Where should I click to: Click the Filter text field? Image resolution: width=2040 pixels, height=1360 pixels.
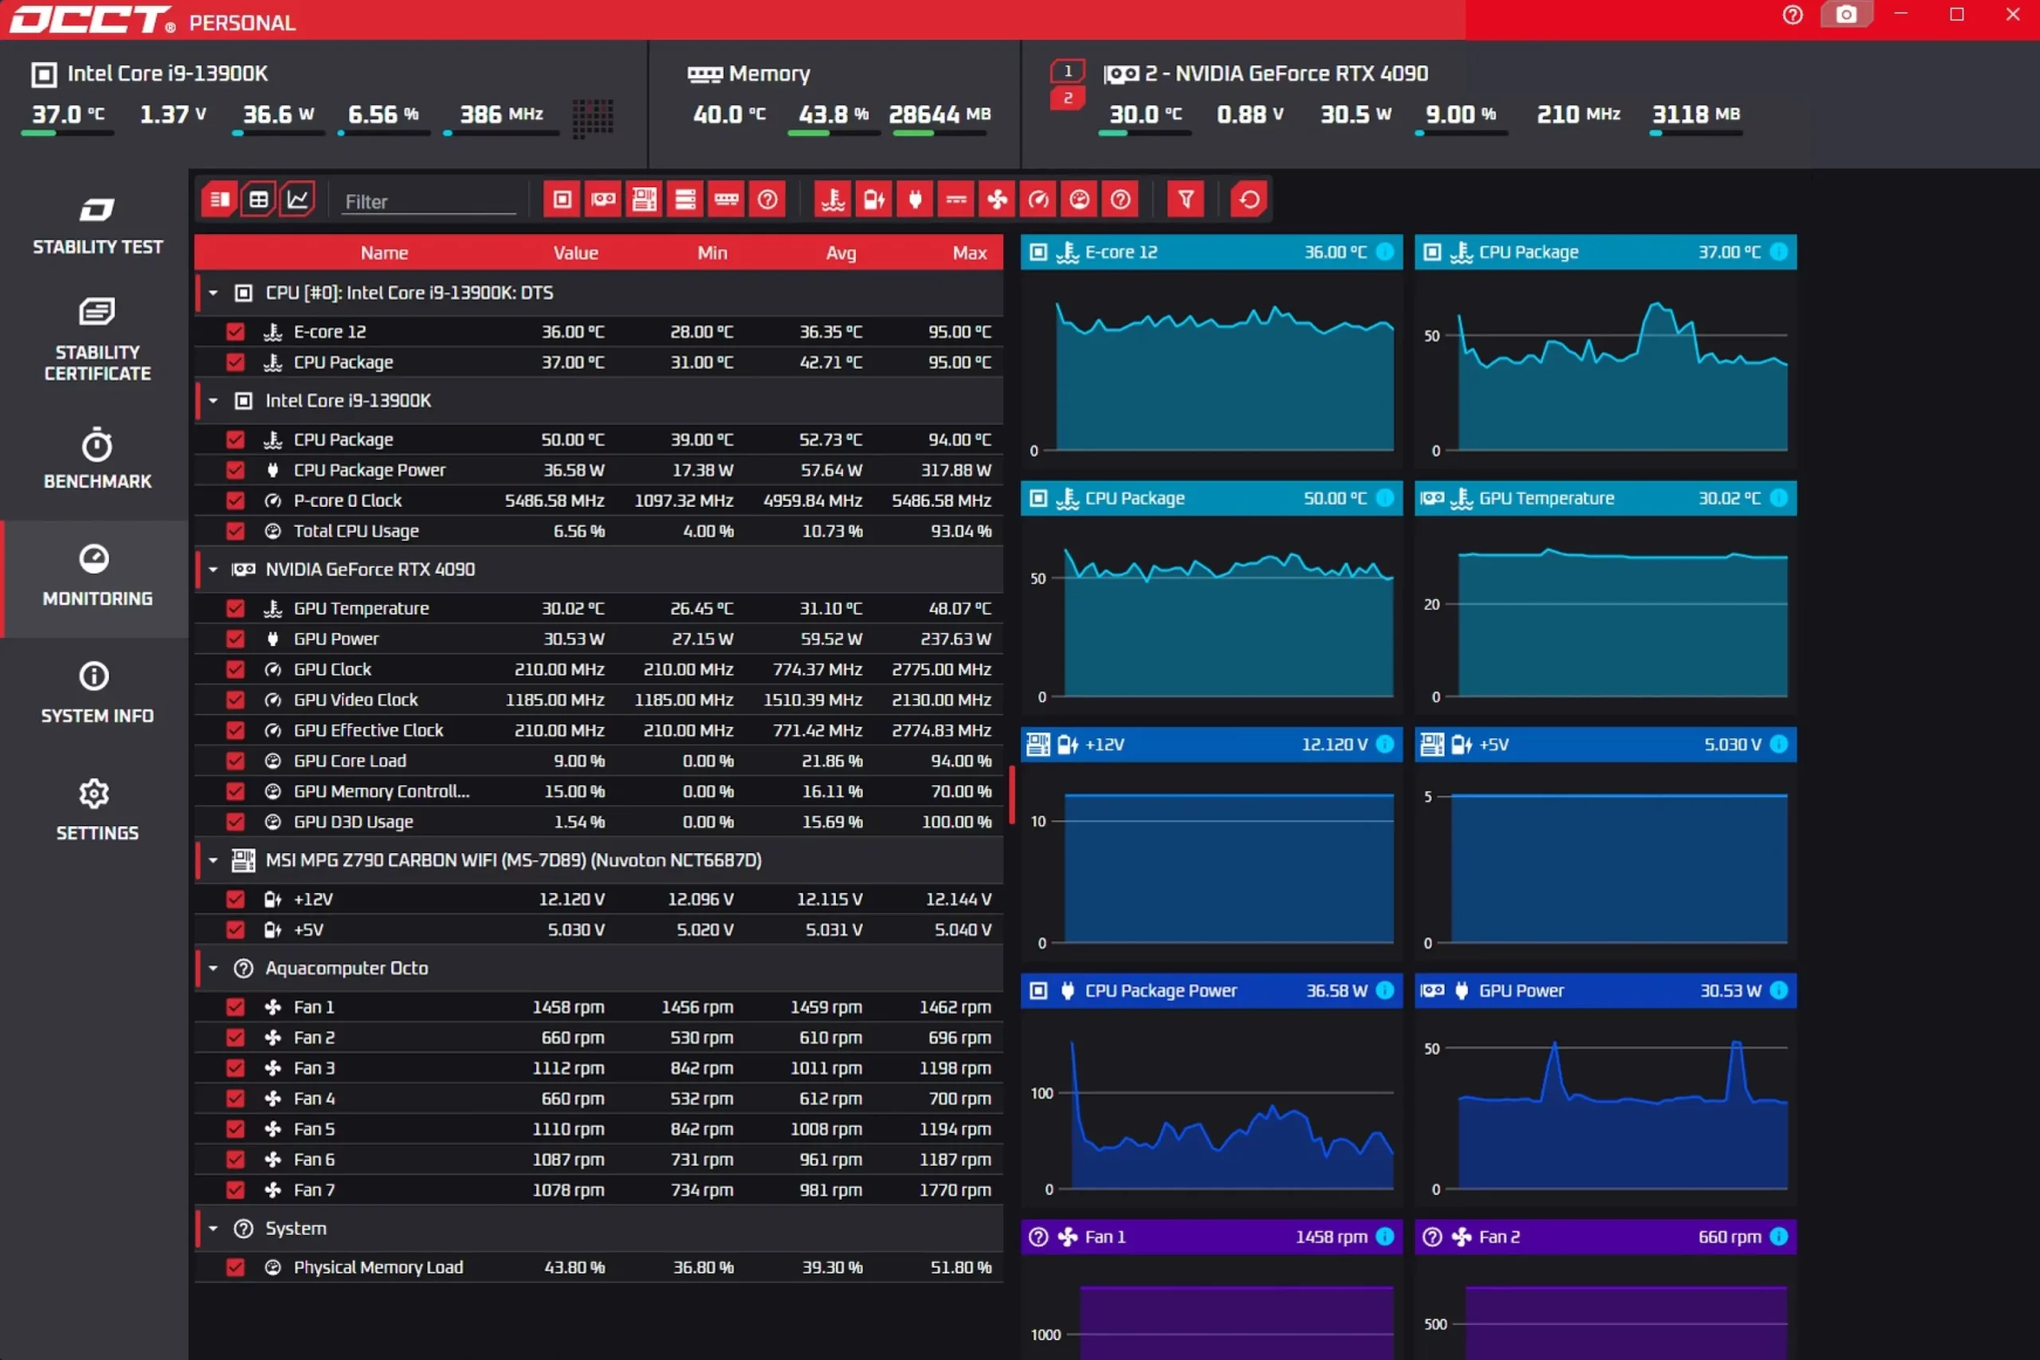(430, 202)
